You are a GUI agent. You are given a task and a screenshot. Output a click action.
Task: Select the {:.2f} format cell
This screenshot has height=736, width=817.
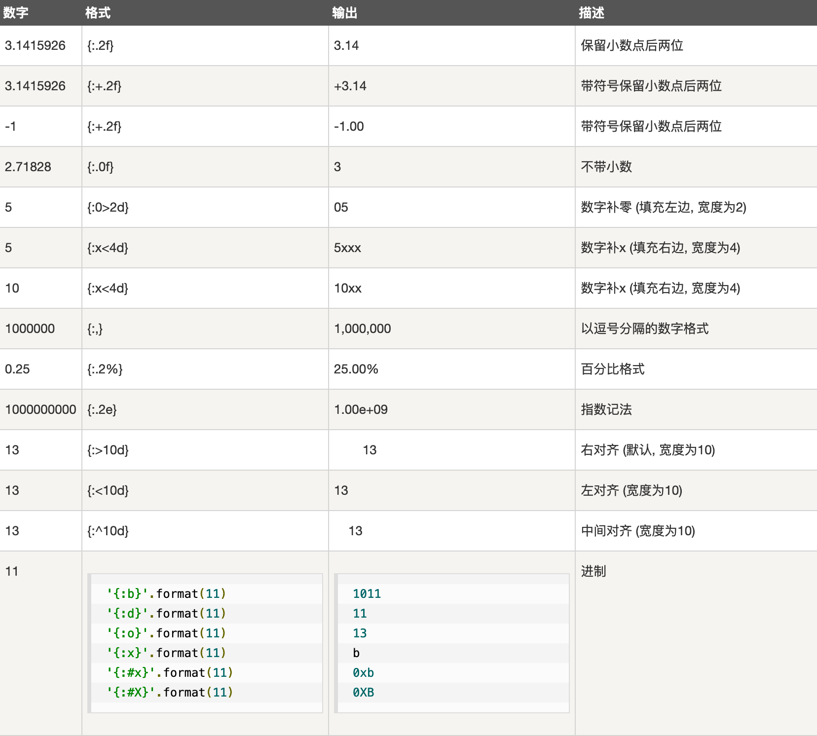(x=101, y=46)
